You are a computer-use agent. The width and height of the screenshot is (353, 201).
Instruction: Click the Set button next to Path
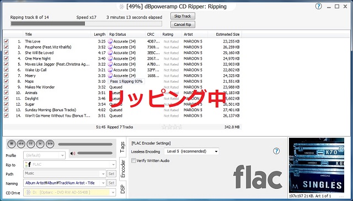pyautogui.click(x=111, y=174)
